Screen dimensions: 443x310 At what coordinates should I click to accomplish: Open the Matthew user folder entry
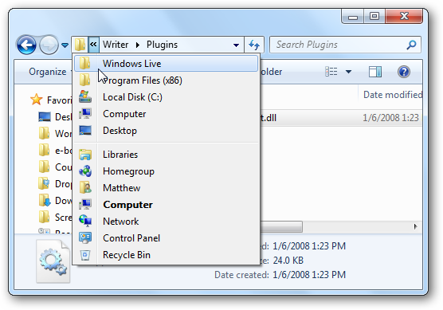coord(166,187)
